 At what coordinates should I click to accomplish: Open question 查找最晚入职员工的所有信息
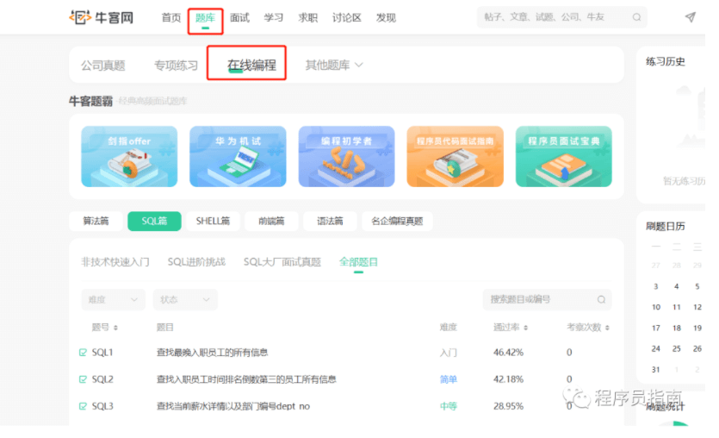212,353
